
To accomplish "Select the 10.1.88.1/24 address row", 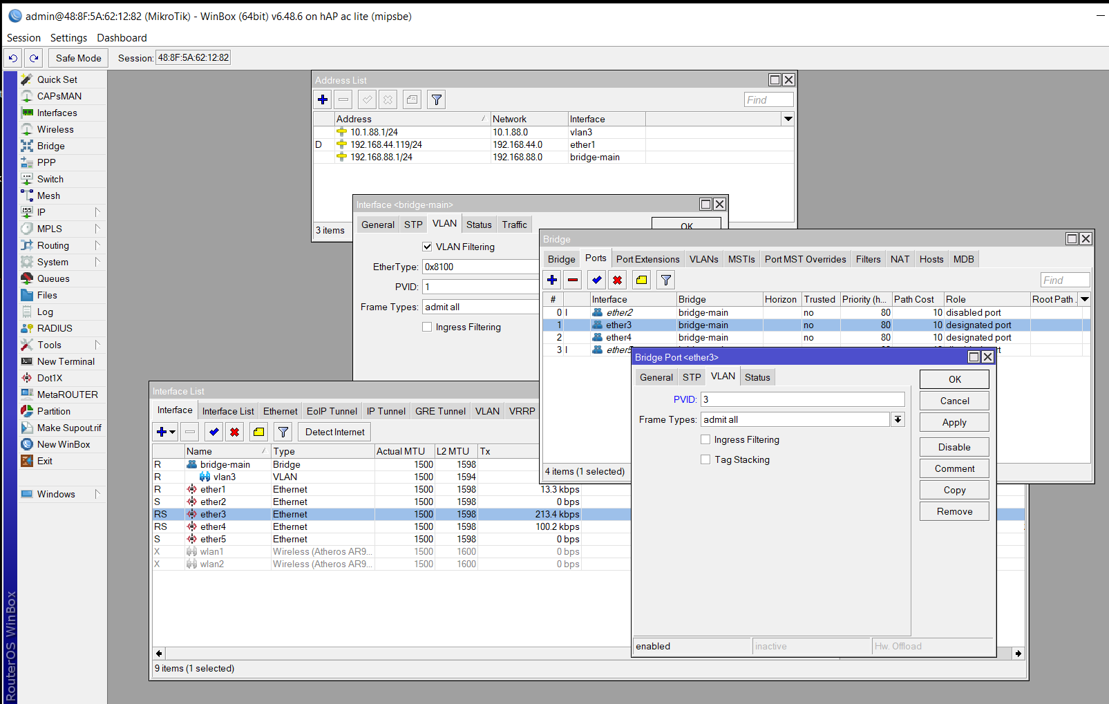I will pyautogui.click(x=553, y=132).
